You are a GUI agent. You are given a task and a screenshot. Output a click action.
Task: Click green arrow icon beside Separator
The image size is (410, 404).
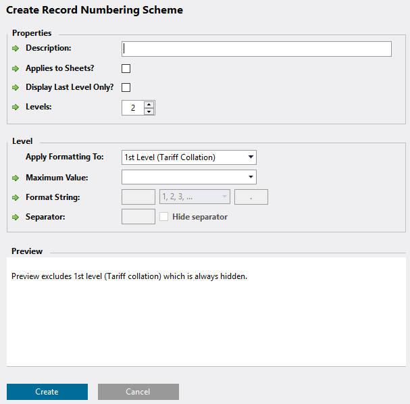click(16, 218)
